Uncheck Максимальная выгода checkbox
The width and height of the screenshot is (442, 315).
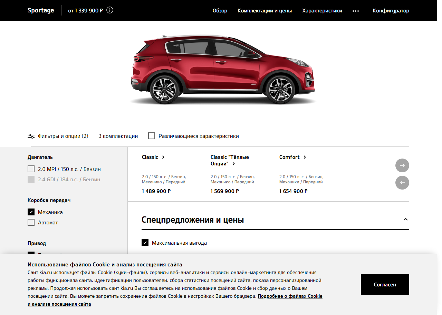(x=145, y=243)
